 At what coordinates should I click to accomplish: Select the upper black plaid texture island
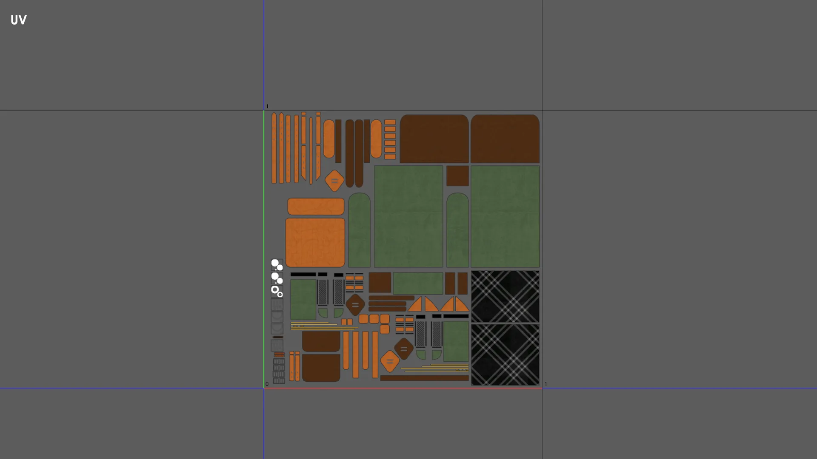(x=505, y=296)
